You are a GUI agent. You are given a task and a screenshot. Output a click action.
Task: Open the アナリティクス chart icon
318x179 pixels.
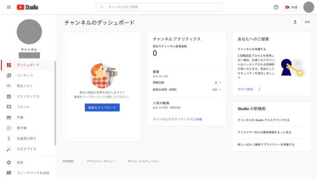[9, 96]
